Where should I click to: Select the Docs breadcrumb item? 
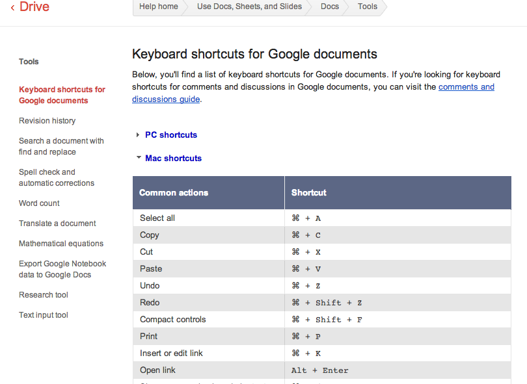330,6
